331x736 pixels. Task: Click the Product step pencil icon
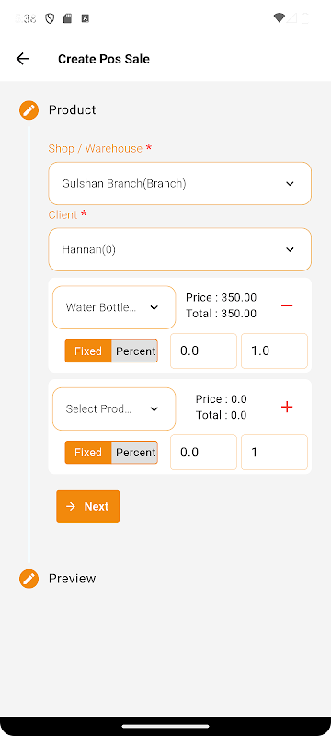[29, 110]
